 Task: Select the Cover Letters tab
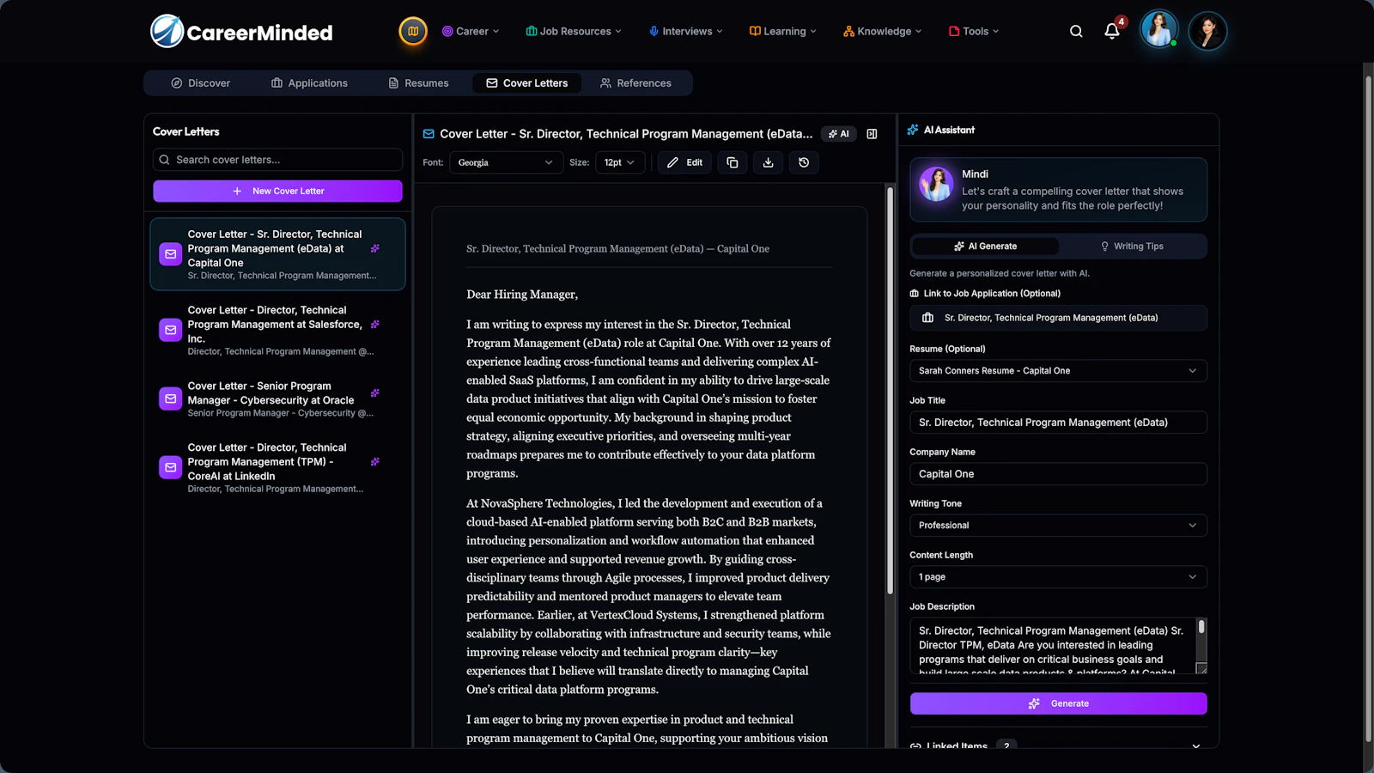[526, 83]
